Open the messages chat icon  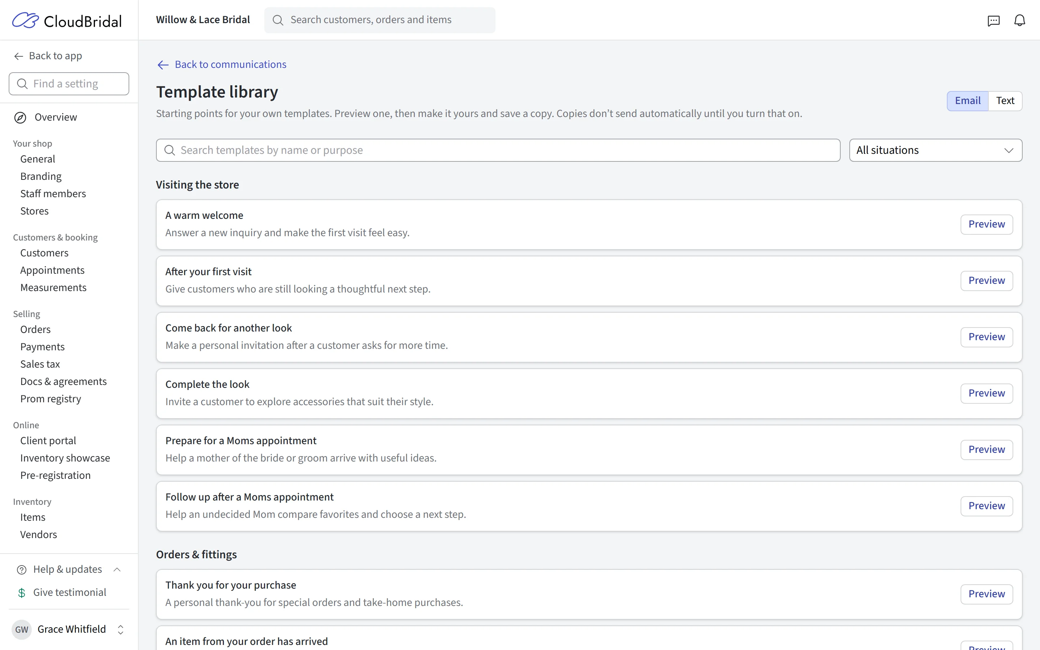point(993,20)
